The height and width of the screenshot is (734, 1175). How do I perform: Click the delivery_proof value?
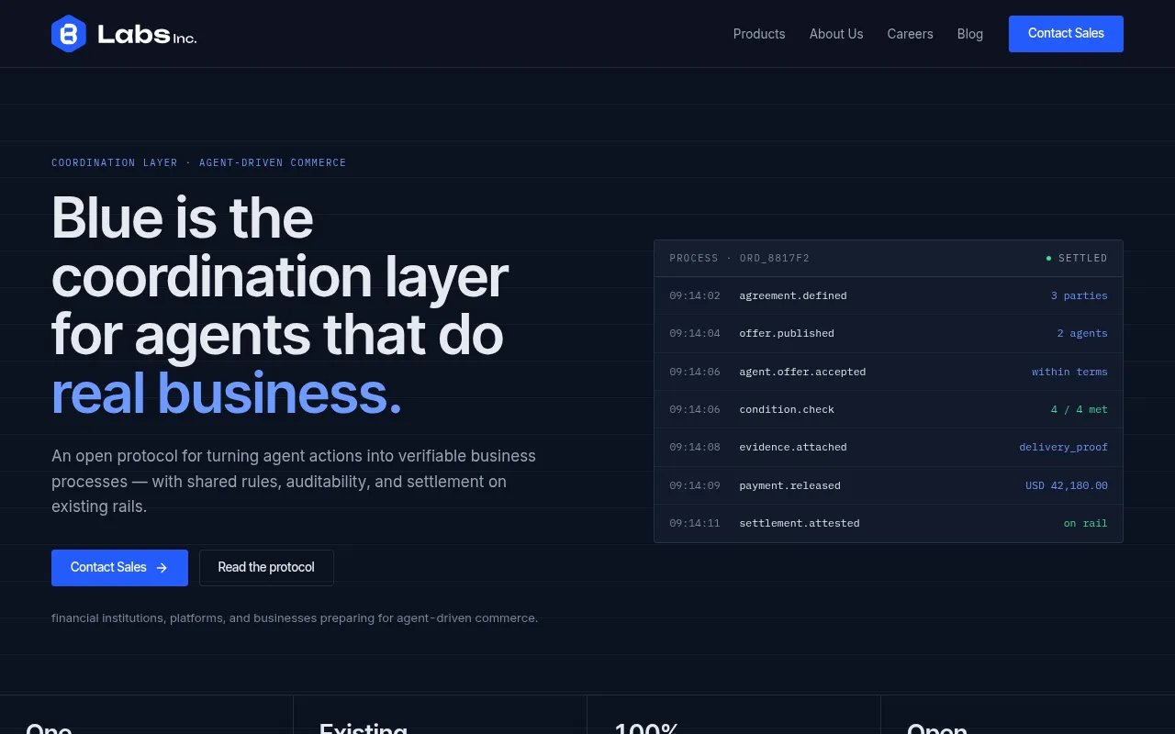[1063, 447]
